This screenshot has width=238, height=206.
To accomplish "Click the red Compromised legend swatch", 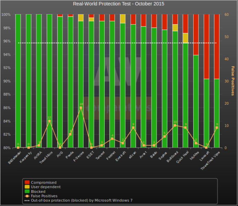I will click(x=27, y=182).
